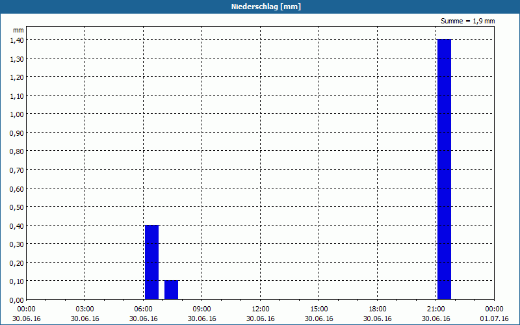Select the 0,40 mm precipitation bar at 06:00
The width and height of the screenshot is (520, 325).
151,263
